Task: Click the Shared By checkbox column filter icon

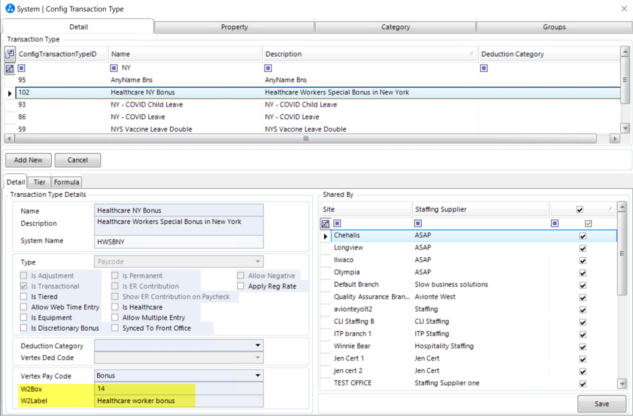Action: [x=555, y=223]
